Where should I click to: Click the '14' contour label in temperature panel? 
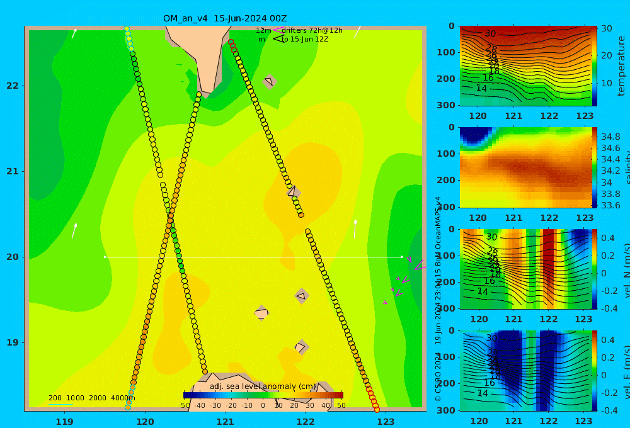[x=481, y=88]
